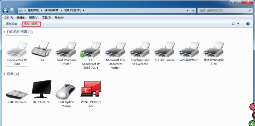Click the Back navigation arrow
The height and width of the screenshot is (126, 255).
[x=5, y=11]
